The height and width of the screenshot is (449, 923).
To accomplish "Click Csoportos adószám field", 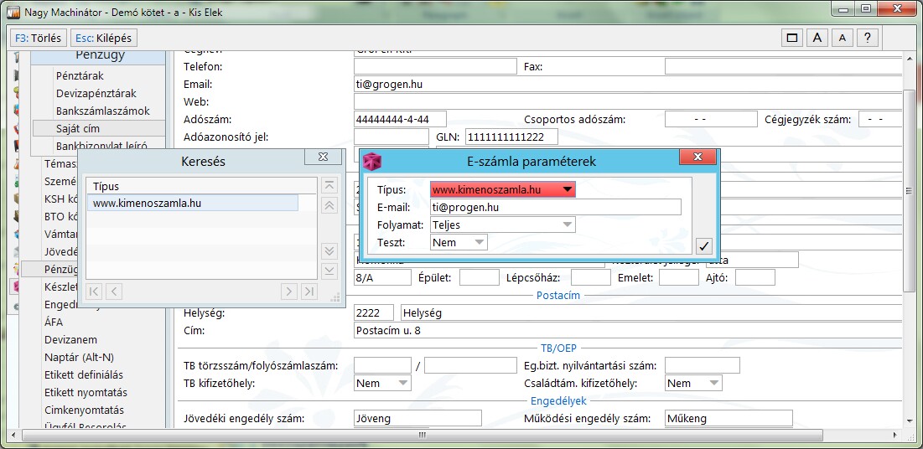I will point(711,120).
